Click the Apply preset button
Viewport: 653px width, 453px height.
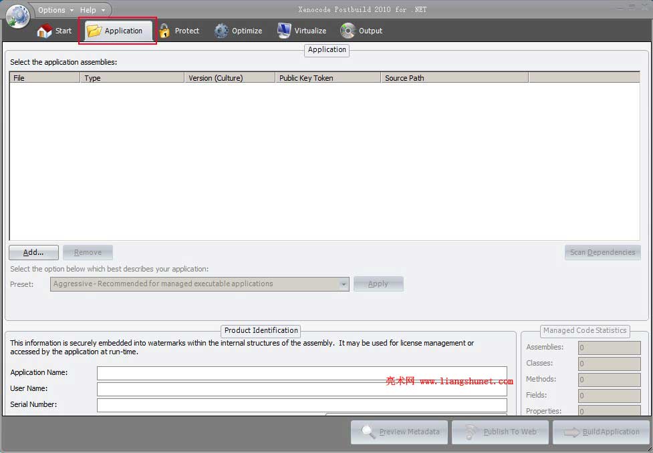[378, 284]
